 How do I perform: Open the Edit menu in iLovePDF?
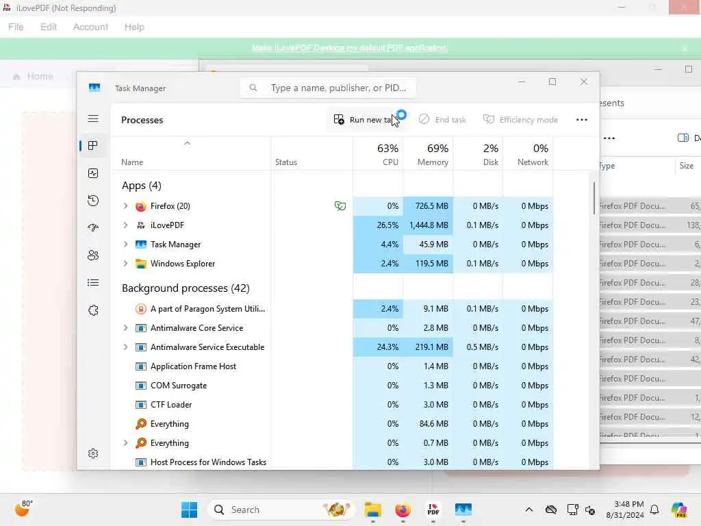(x=49, y=27)
